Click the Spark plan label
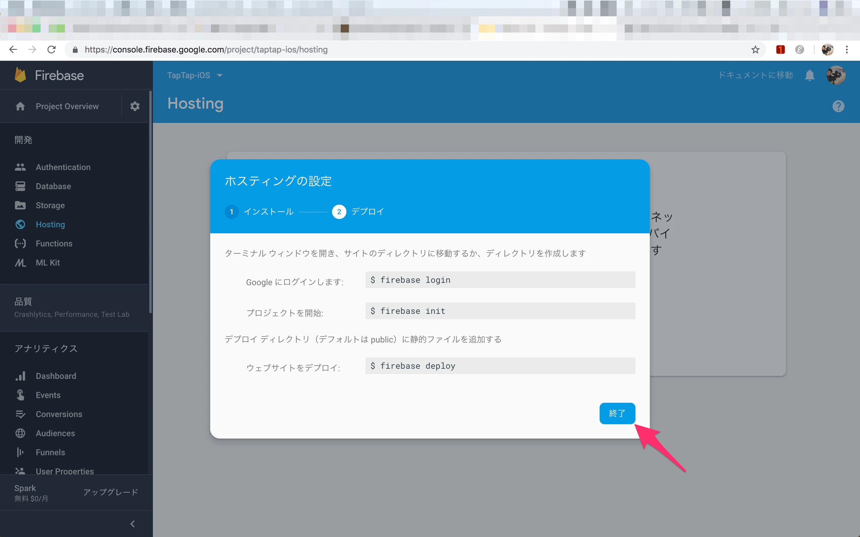This screenshot has height=537, width=860. click(x=25, y=488)
